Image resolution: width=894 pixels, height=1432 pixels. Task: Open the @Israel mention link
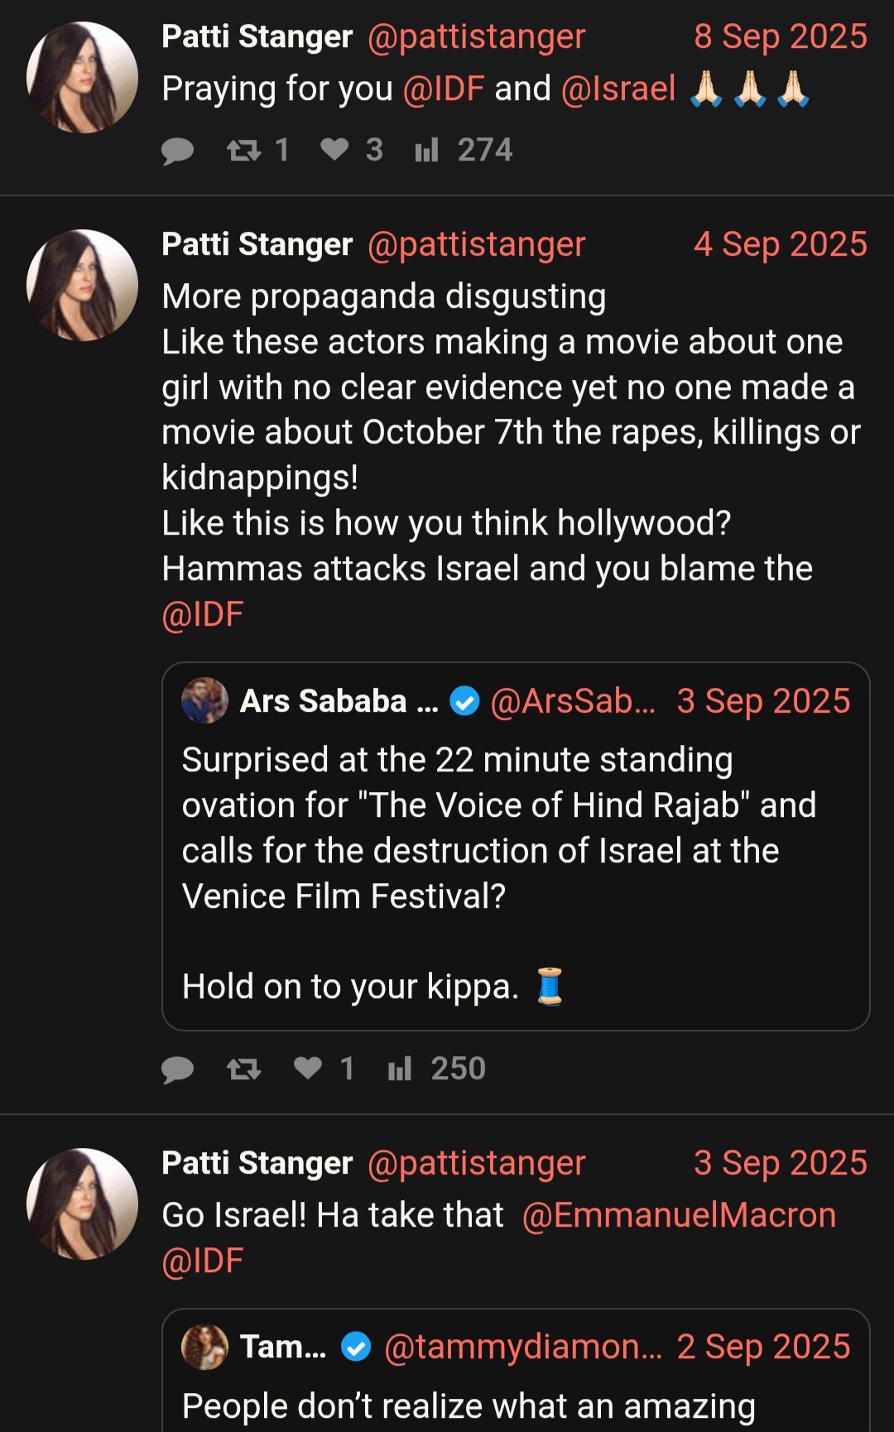(x=618, y=89)
